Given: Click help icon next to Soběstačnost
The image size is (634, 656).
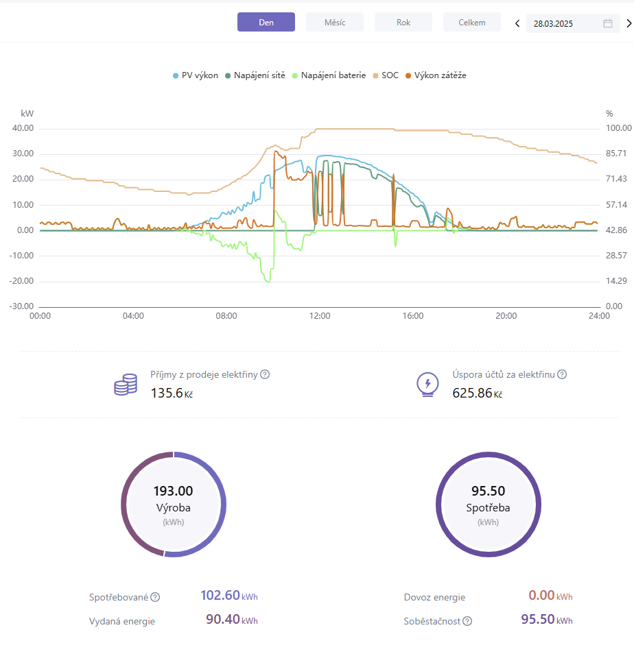Looking at the screenshot, I should click(x=467, y=621).
